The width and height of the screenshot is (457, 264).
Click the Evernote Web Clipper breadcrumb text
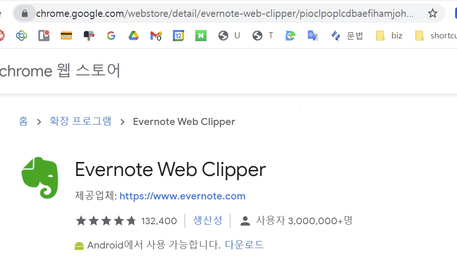point(184,122)
